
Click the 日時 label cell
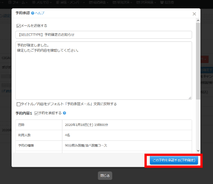39,125
